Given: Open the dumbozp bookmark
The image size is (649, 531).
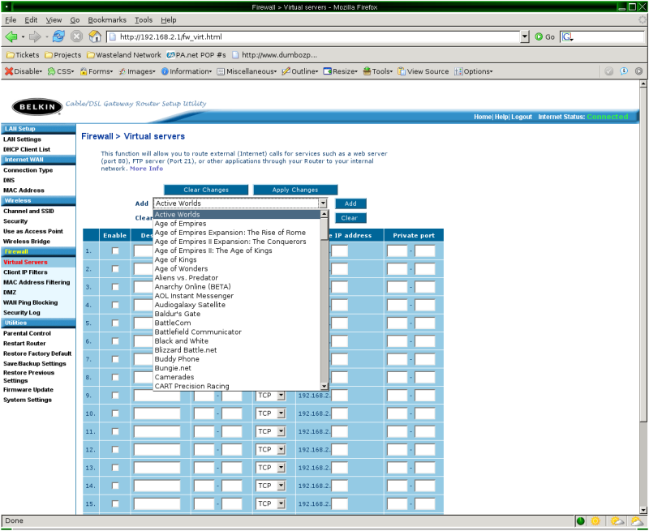Looking at the screenshot, I should 275,55.
